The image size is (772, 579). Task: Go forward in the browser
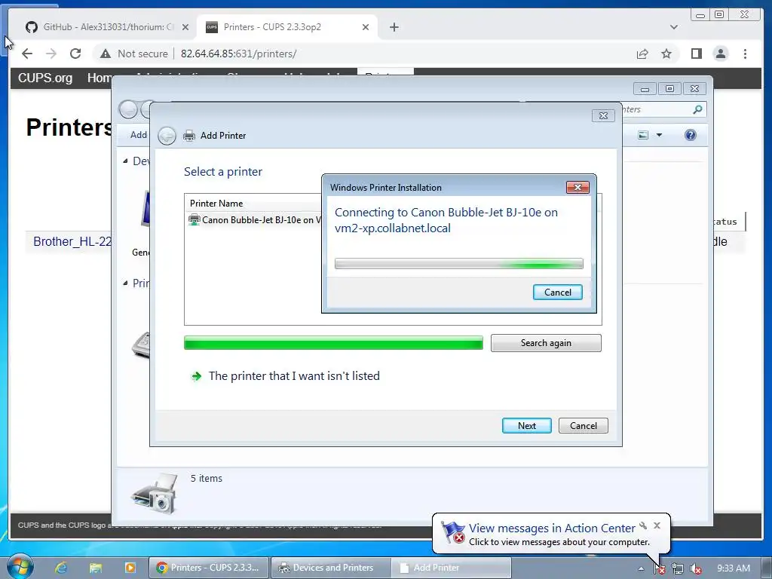click(x=51, y=54)
